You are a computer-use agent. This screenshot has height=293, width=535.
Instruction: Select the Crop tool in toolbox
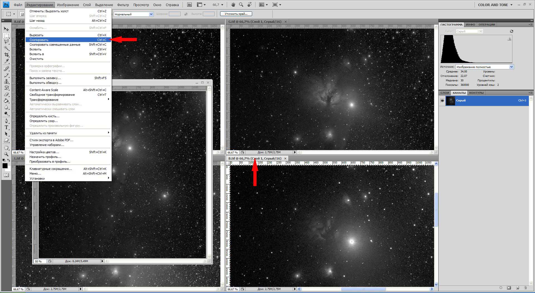[6, 55]
